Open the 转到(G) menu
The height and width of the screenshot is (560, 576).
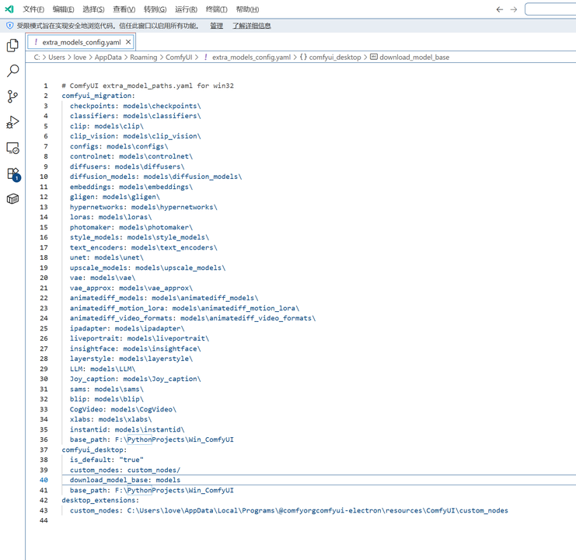click(x=155, y=9)
